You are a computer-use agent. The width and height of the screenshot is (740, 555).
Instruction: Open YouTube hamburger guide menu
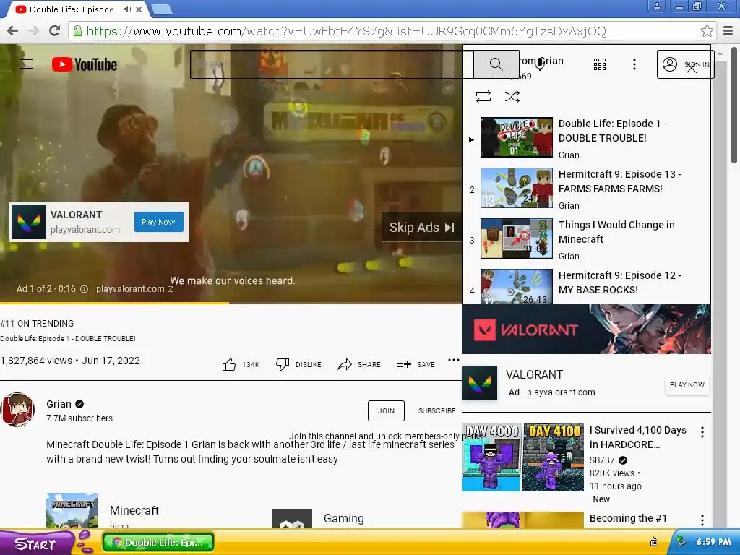(x=26, y=64)
